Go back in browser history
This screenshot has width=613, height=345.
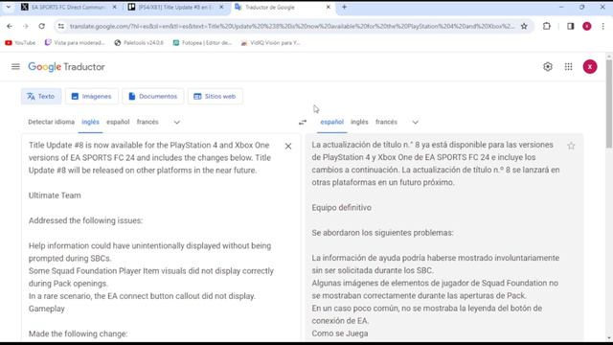10,26
